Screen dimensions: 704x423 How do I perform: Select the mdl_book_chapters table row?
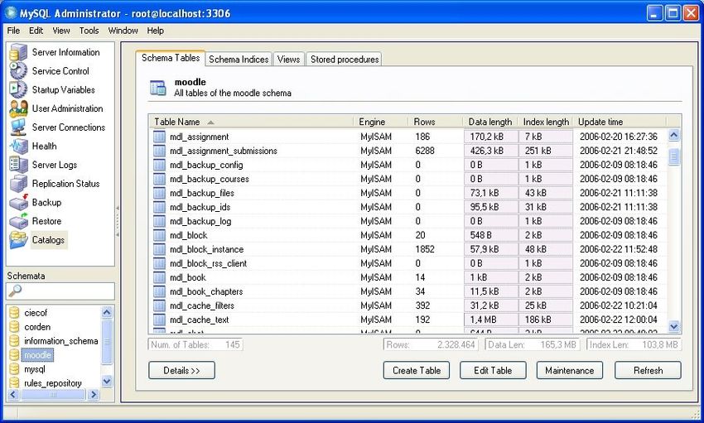tap(408, 291)
